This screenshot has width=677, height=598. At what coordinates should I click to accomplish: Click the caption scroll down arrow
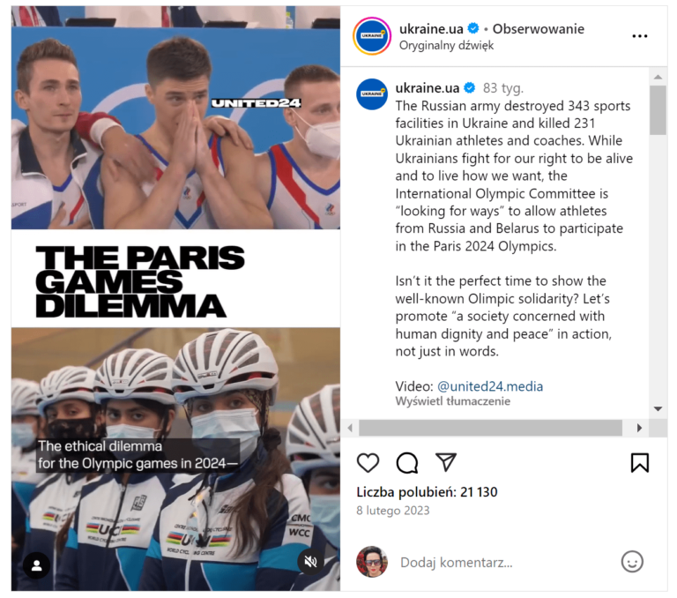(658, 408)
